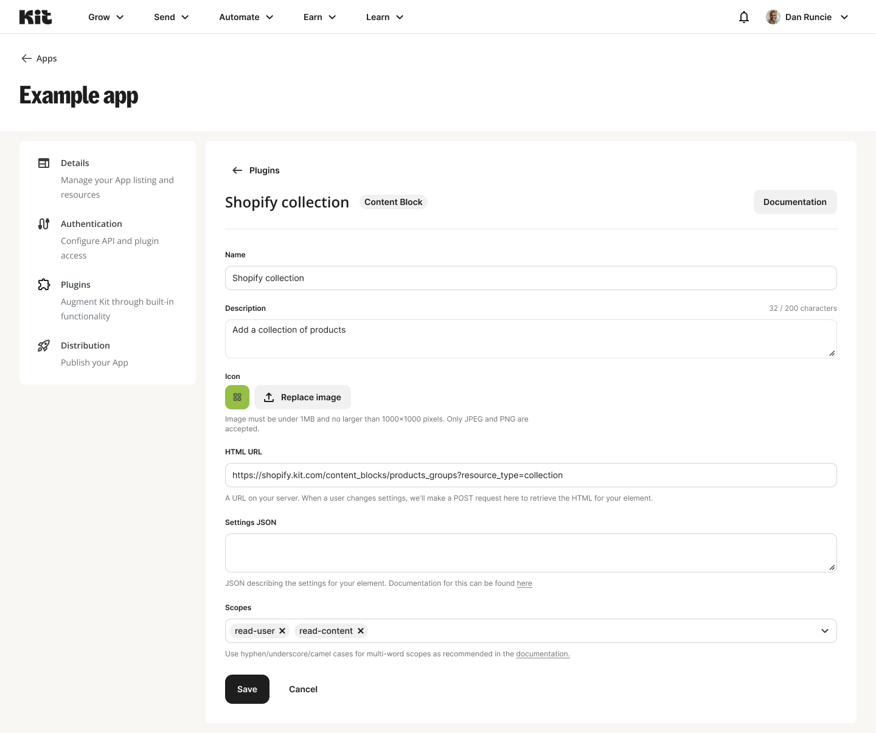Click the Description resize handle

[x=832, y=353]
